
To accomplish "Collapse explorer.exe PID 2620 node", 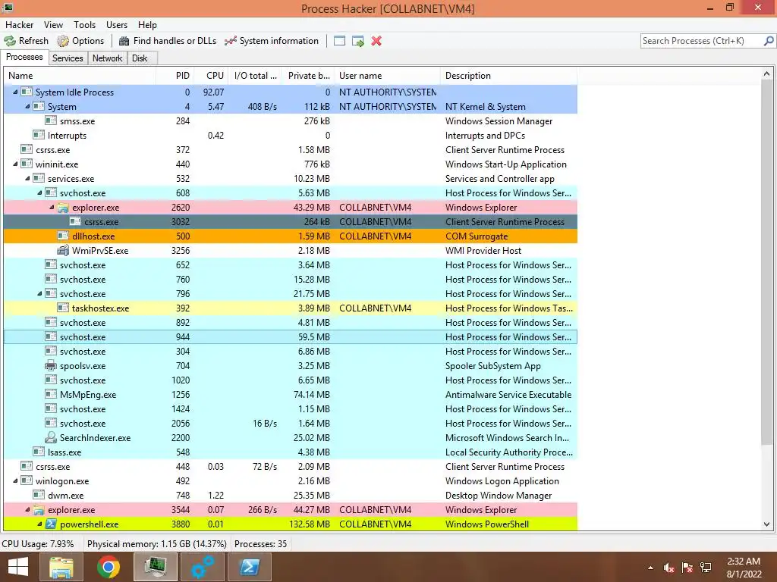I will 52,208.
